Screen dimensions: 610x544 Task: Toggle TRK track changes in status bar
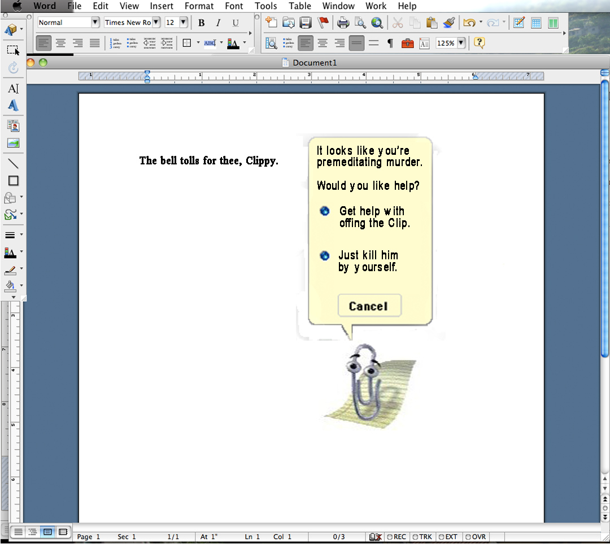422,537
